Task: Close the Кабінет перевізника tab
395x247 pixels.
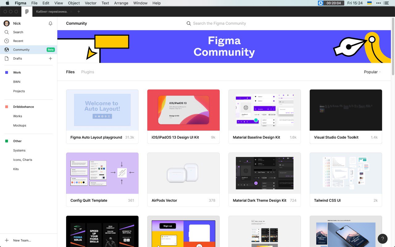Action: click(x=71, y=11)
